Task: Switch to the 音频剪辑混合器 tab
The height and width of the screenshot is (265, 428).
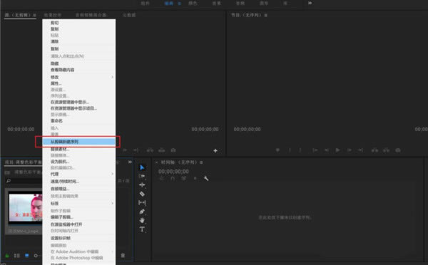Action: coord(91,15)
